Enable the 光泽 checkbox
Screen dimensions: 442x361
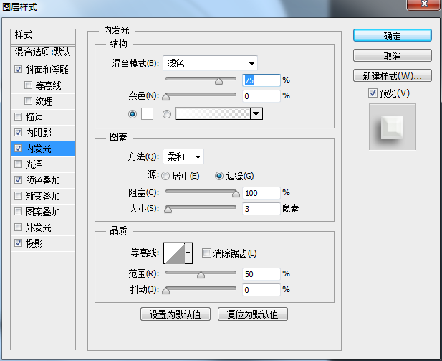(19, 164)
